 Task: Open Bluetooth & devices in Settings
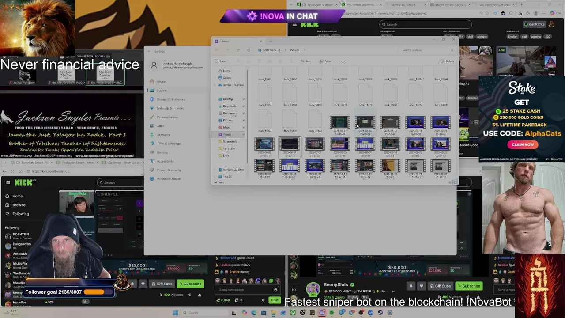170,99
